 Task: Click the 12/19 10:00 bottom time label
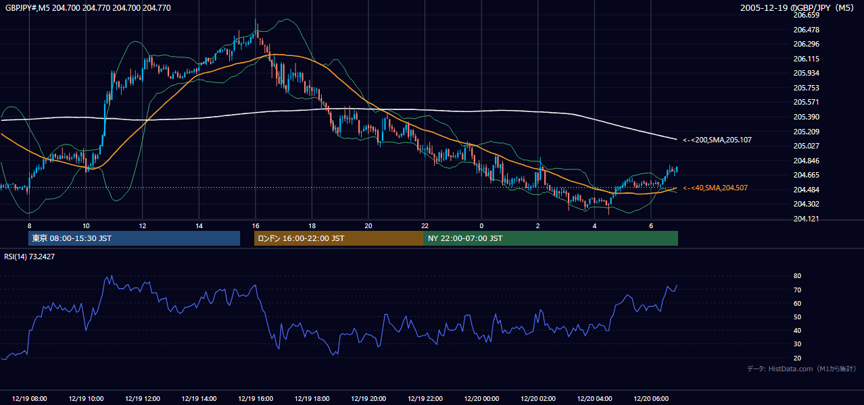pyautogui.click(x=86, y=399)
